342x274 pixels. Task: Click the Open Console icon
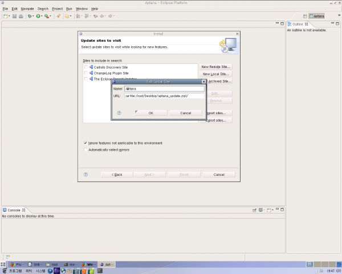tap(270, 210)
